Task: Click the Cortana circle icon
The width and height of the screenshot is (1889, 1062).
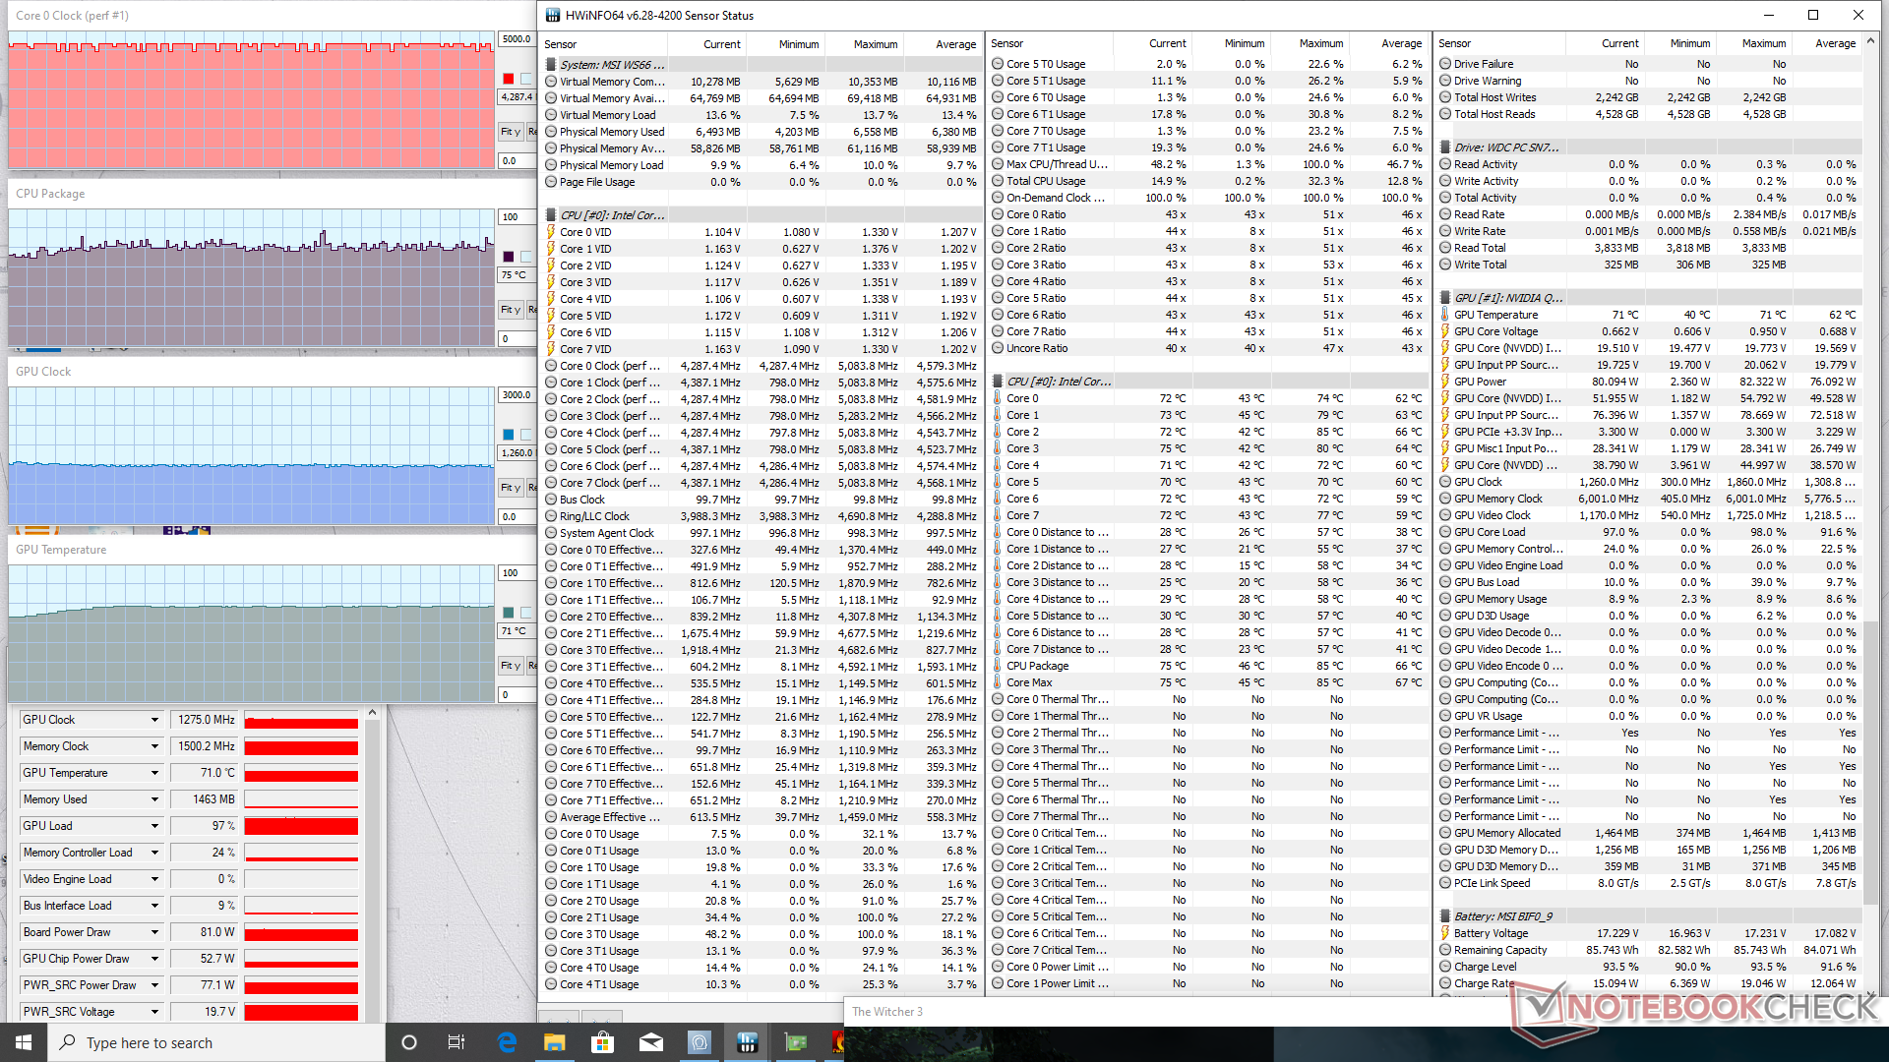Action: (x=409, y=1042)
